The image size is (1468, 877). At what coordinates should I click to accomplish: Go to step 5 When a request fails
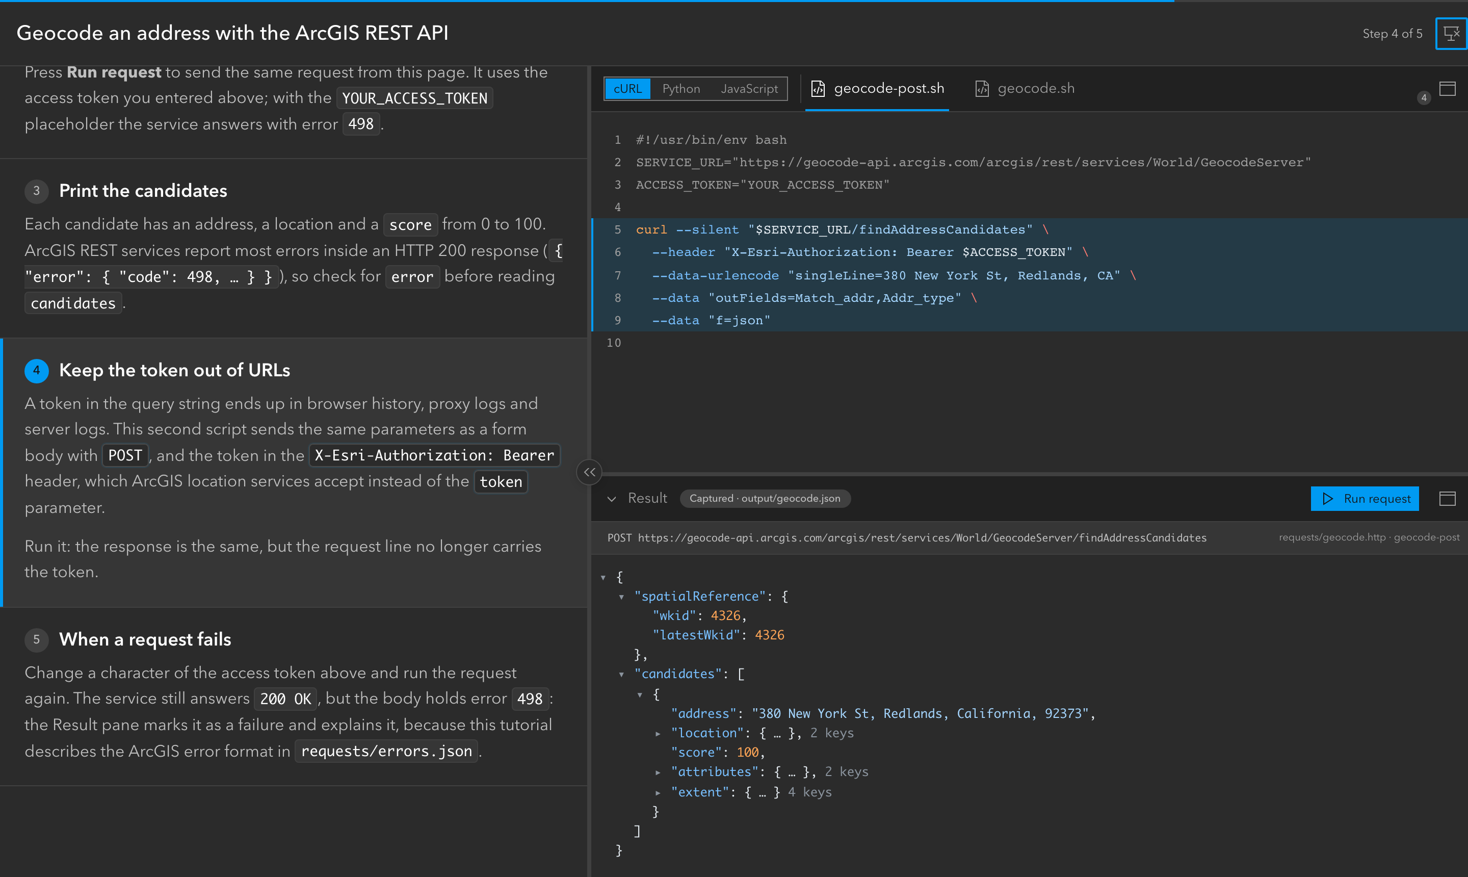coord(294,697)
